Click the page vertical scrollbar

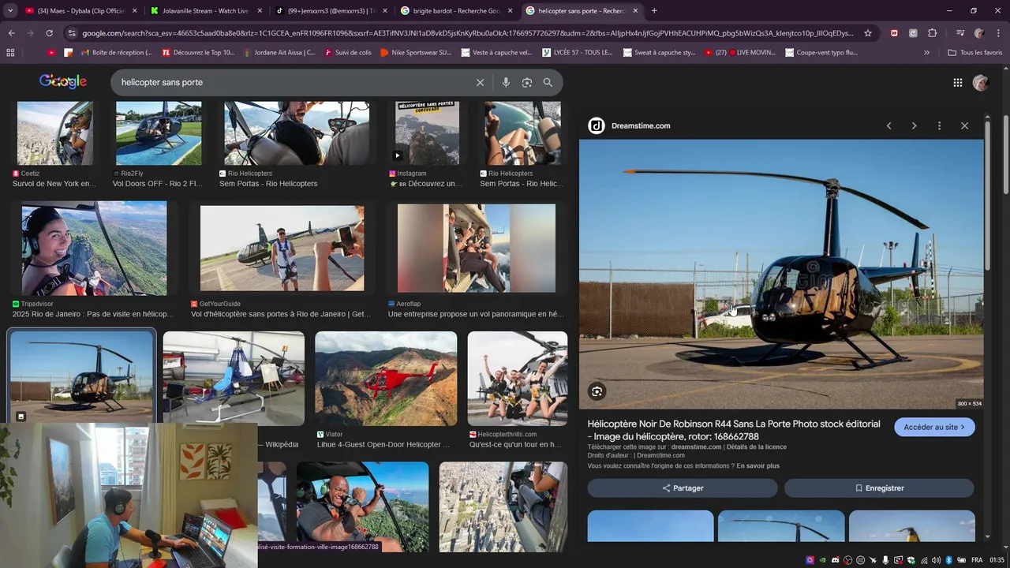1005,154
